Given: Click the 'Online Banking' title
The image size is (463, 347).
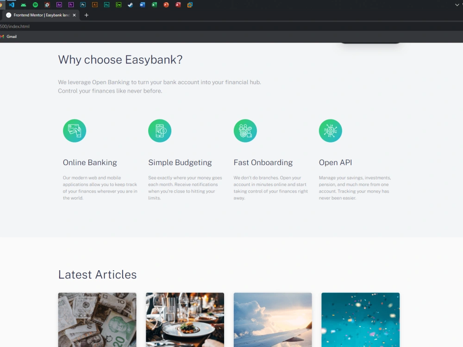Looking at the screenshot, I should pyautogui.click(x=90, y=162).
